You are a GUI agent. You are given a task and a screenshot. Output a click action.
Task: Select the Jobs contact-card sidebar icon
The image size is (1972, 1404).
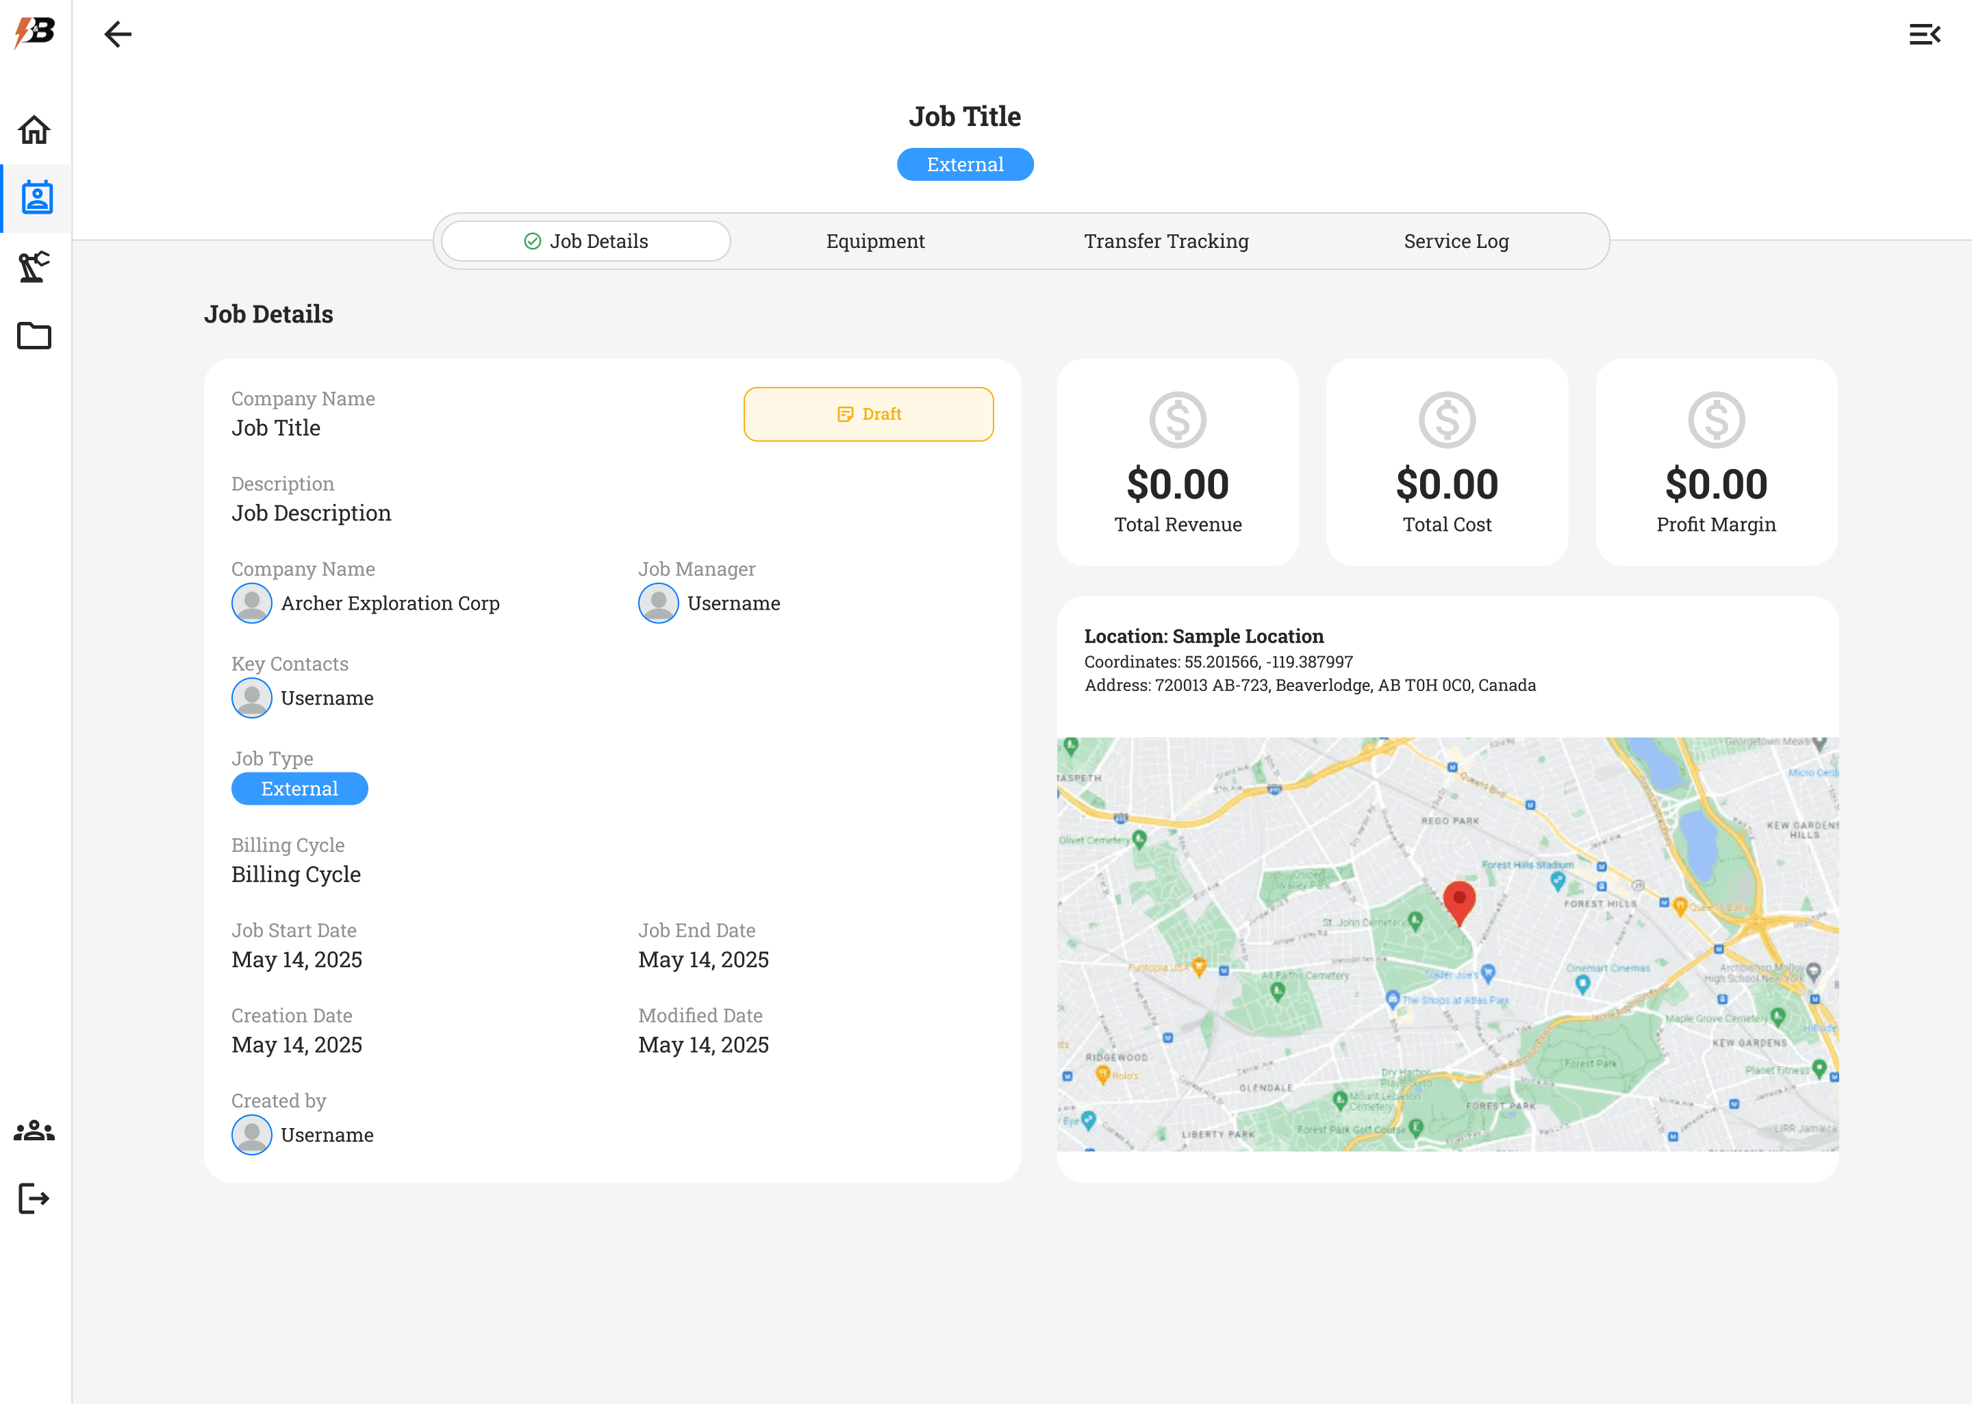tap(36, 198)
